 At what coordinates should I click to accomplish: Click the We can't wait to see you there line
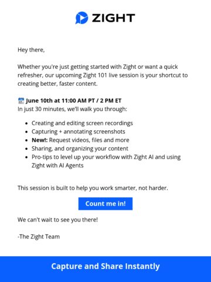coord(57,220)
